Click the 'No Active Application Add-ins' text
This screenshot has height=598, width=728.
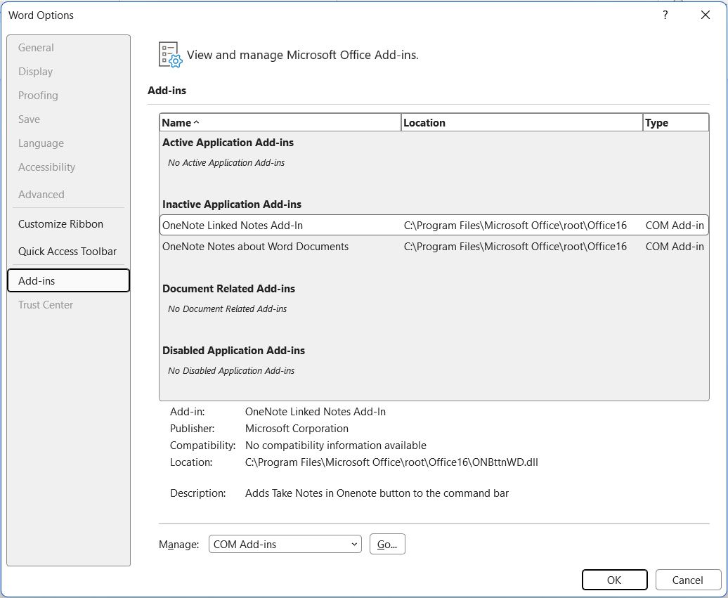[x=226, y=162]
